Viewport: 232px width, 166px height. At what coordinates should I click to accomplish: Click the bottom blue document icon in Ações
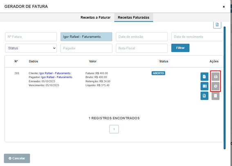click(204, 96)
